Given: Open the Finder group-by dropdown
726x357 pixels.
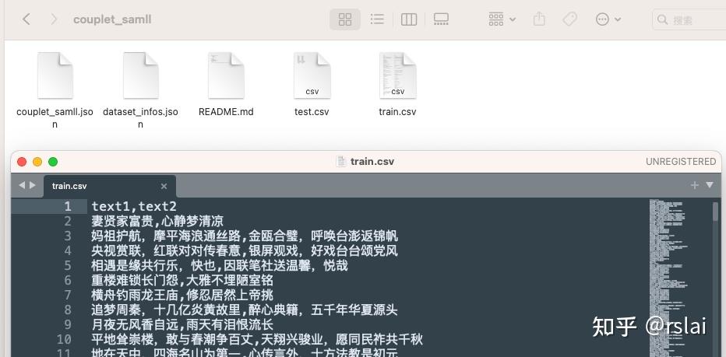Looking at the screenshot, I should [x=502, y=19].
